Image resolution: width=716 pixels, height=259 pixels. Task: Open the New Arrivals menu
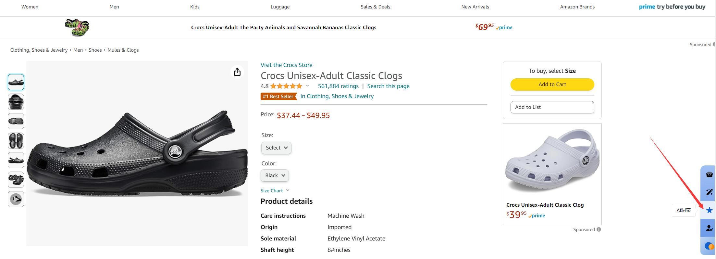coord(475,7)
